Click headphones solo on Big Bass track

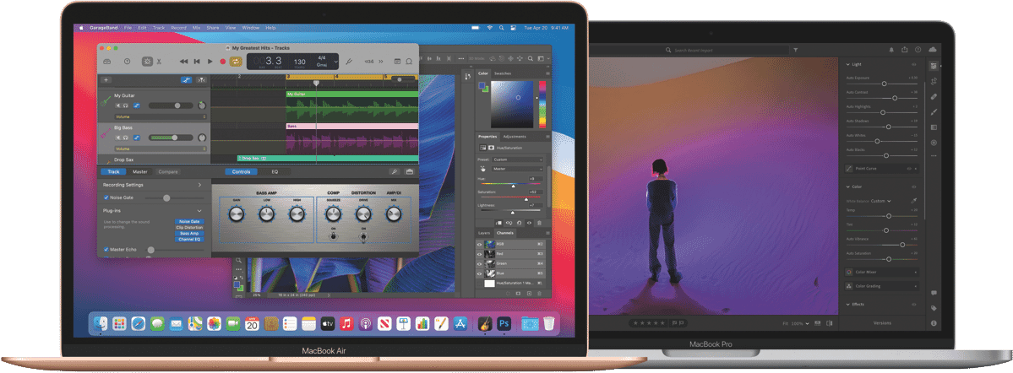click(x=127, y=137)
